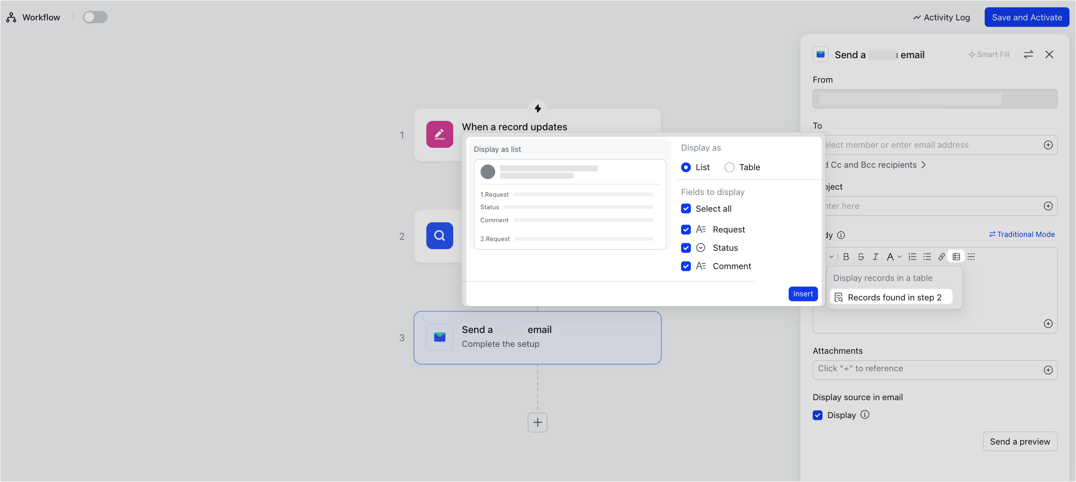Image resolution: width=1076 pixels, height=482 pixels.
Task: Toggle strikethrough formatting
Action: 860,256
